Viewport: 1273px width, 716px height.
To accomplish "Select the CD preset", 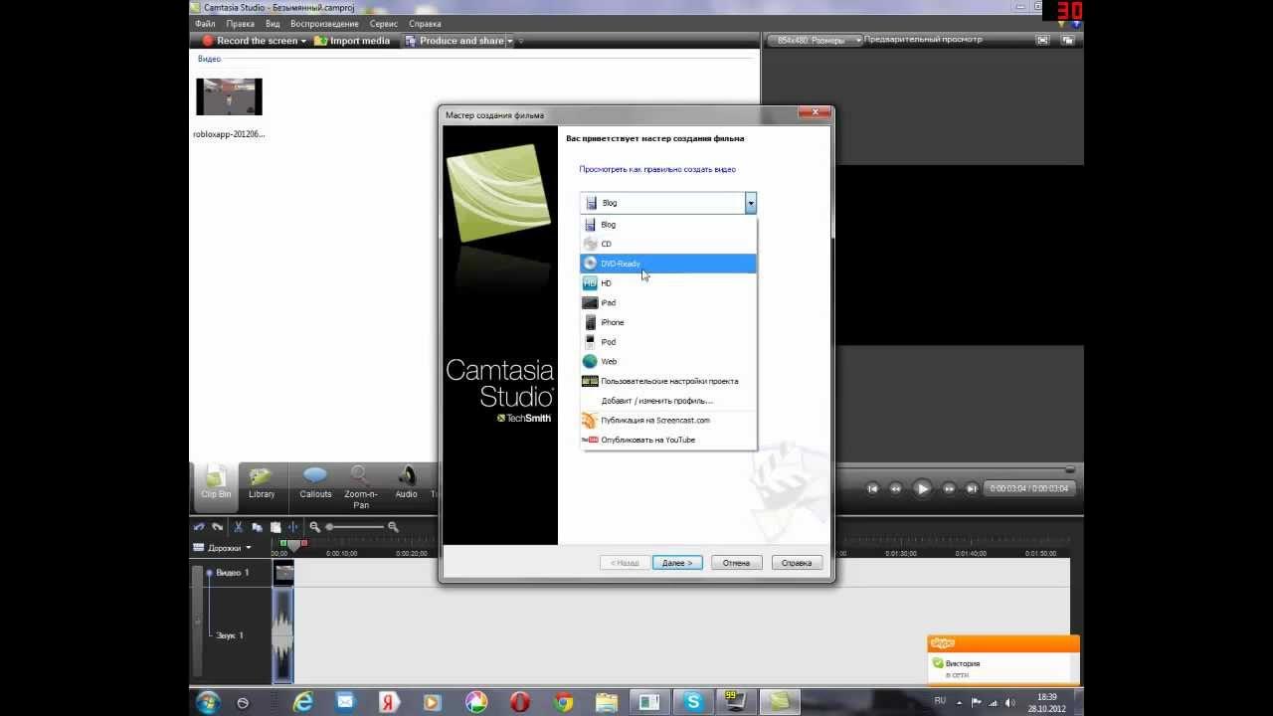I will coord(668,244).
